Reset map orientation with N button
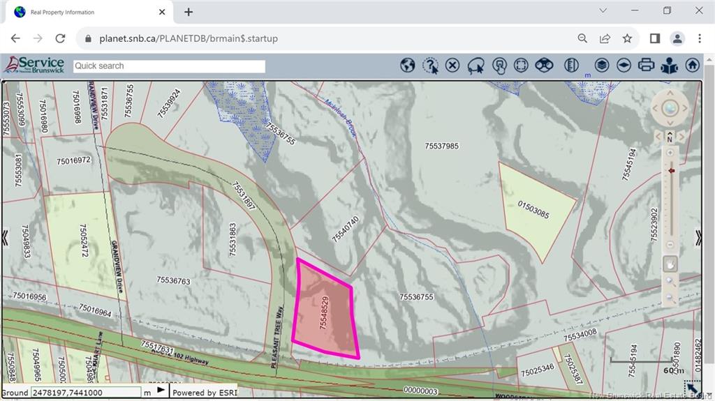Image resolution: width=715 pixels, height=401 pixels. click(x=670, y=137)
